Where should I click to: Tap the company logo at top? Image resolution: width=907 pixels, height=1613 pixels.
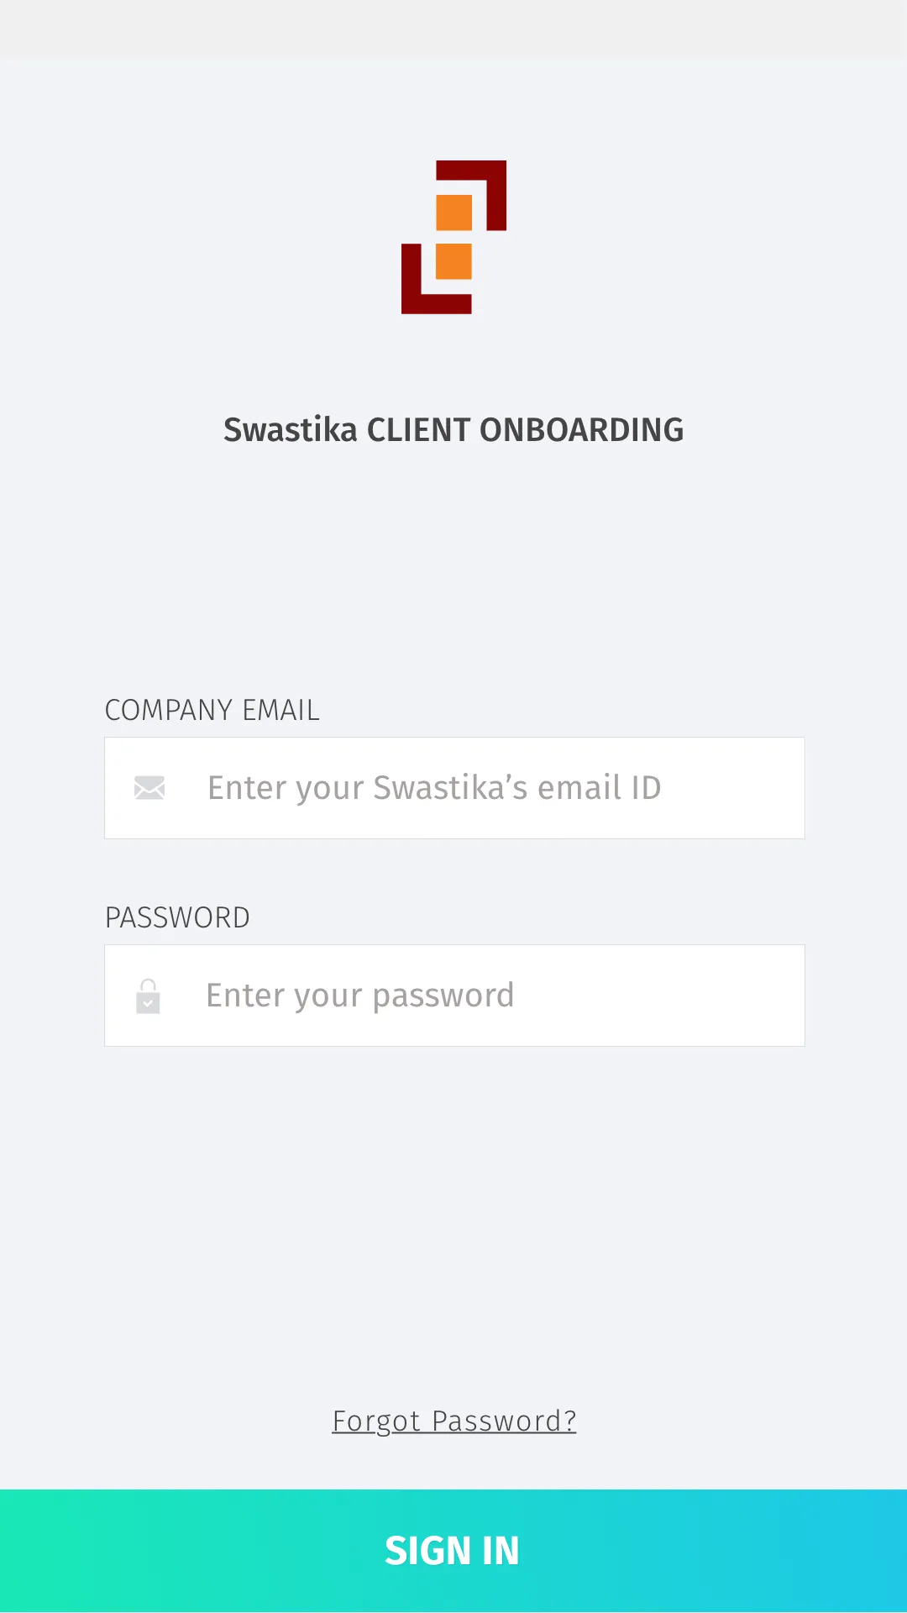(453, 237)
